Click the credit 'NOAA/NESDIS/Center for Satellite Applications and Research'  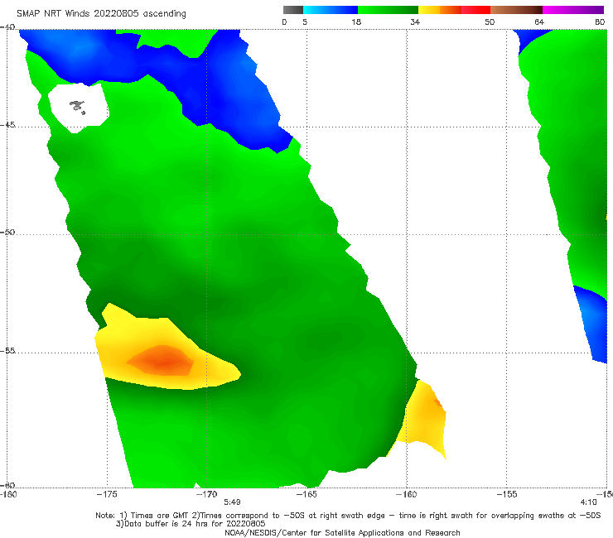tap(342, 533)
